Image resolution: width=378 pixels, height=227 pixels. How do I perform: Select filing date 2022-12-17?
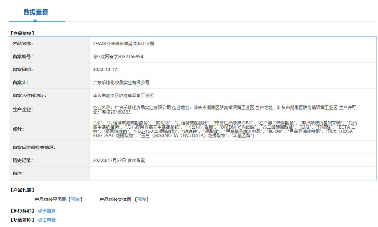[x=105, y=70]
